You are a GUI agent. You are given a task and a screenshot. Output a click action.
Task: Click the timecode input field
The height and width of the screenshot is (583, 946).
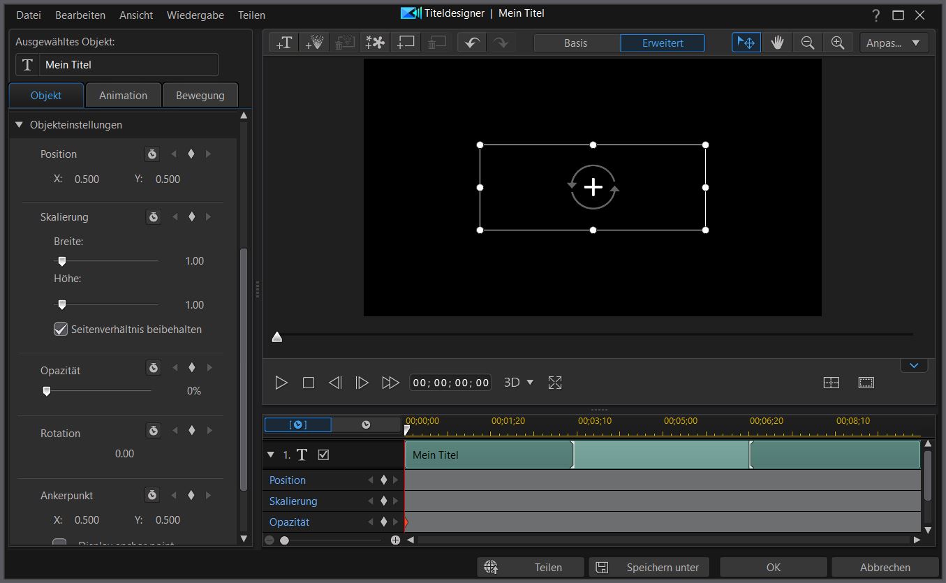pyautogui.click(x=450, y=382)
